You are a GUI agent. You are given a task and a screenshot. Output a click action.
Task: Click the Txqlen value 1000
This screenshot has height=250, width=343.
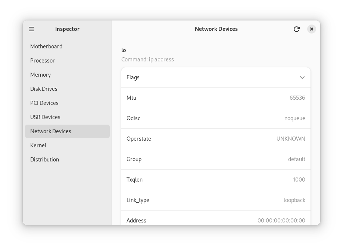click(x=299, y=180)
